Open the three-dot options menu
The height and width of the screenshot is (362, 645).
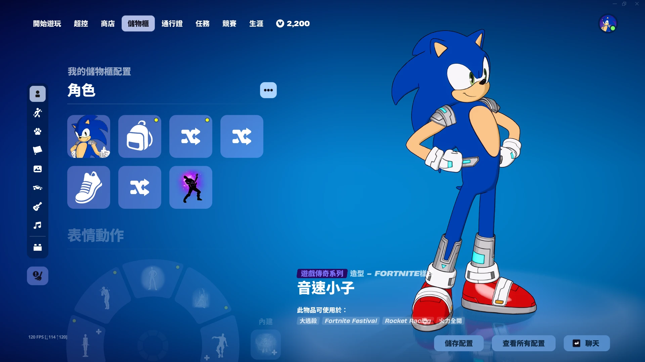coord(268,90)
